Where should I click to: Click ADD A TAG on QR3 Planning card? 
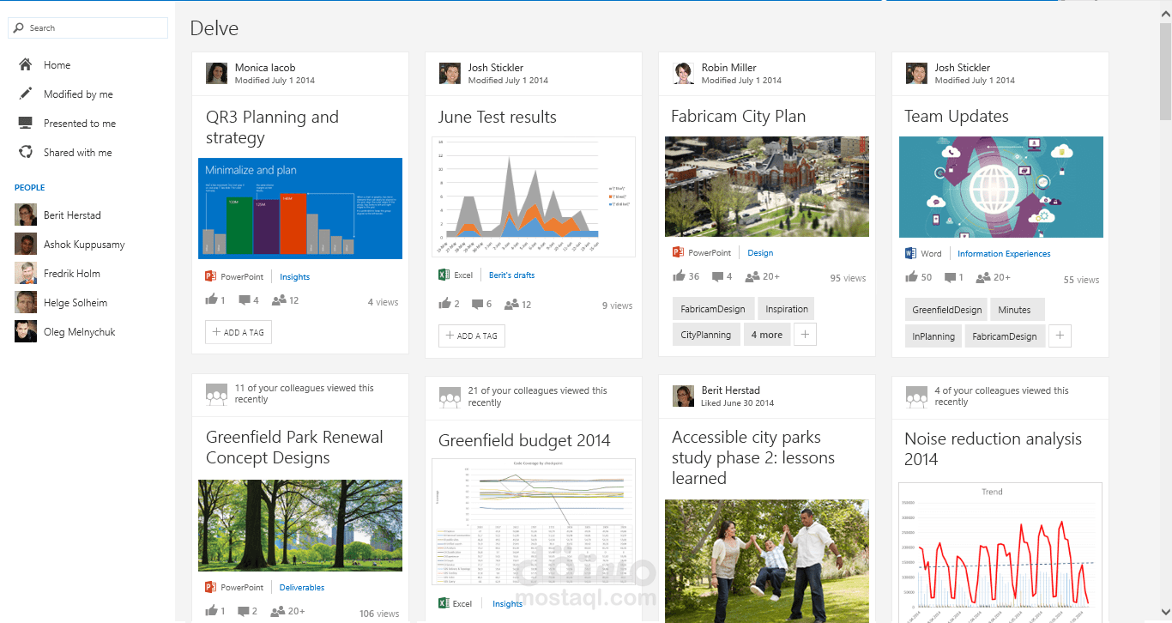point(239,332)
